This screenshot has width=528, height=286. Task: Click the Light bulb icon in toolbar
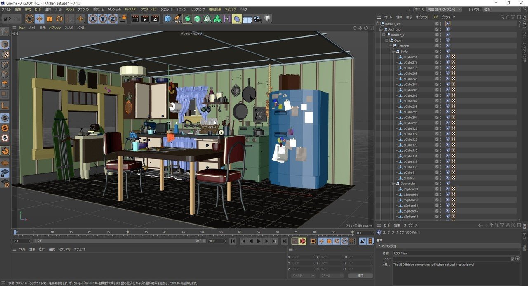(267, 19)
